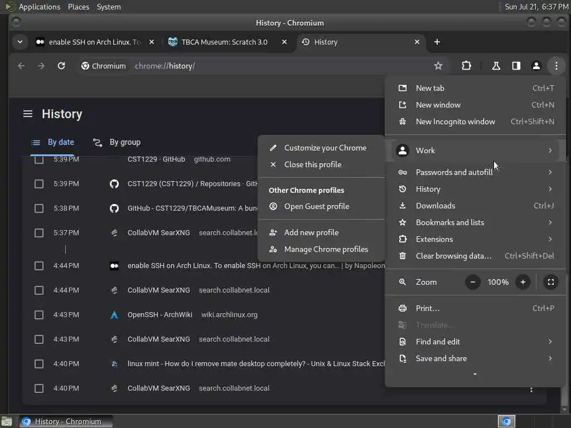Decrease zoom with minus button
The height and width of the screenshot is (428, 571).
pos(473,282)
